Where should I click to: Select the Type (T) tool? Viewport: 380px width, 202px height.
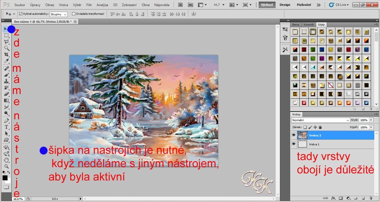coord(6,127)
